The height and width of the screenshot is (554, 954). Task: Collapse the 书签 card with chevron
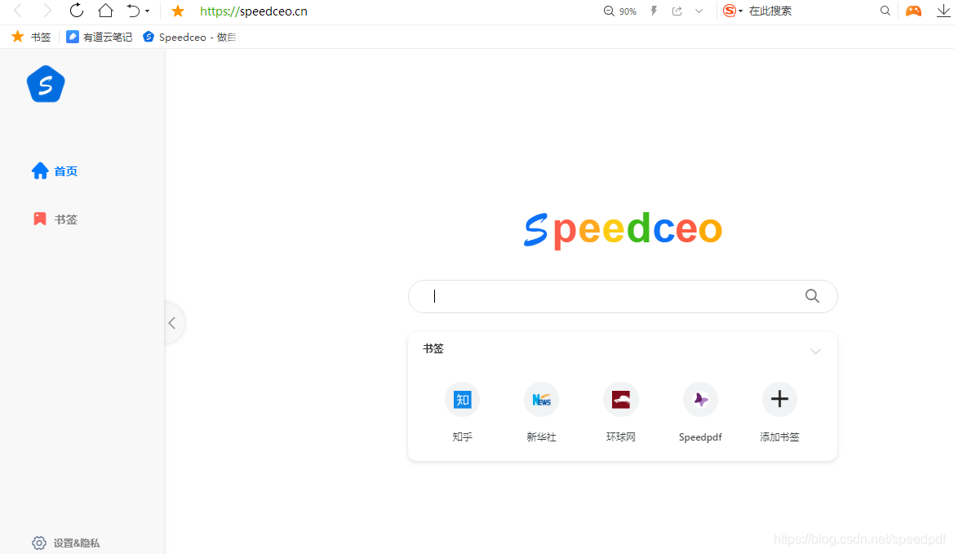pos(816,351)
